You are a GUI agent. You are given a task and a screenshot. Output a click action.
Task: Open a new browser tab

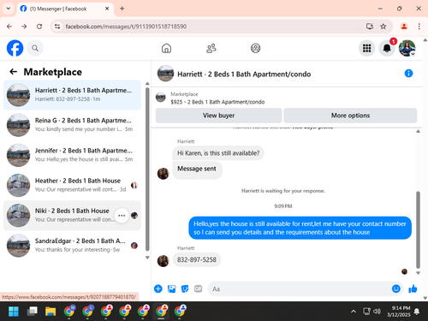[x=122, y=9]
